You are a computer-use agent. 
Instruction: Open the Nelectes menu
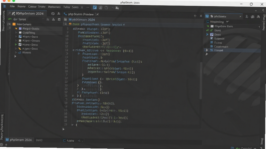point(54,7)
